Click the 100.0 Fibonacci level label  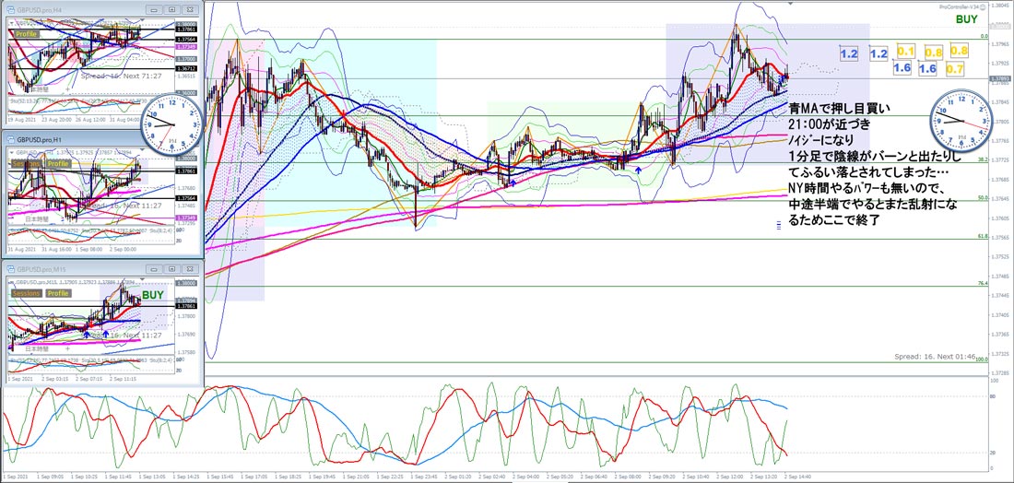pyautogui.click(x=982, y=359)
